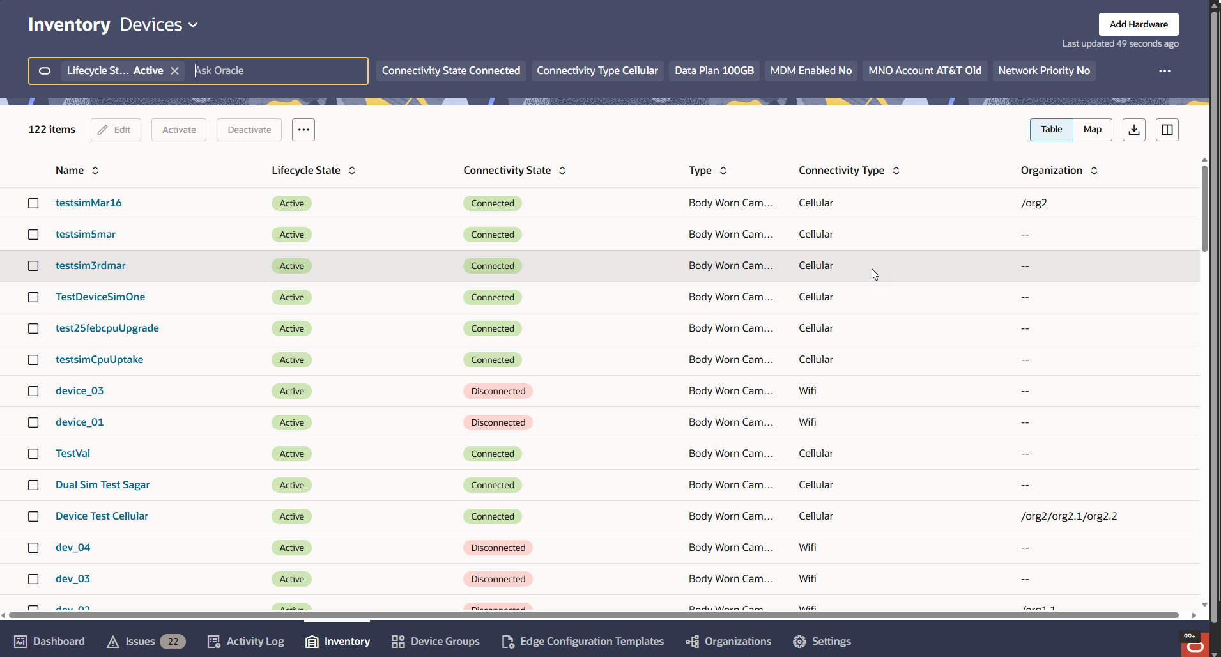1221x657 pixels.
Task: Open the testsimMar16 device link
Action: 89,203
